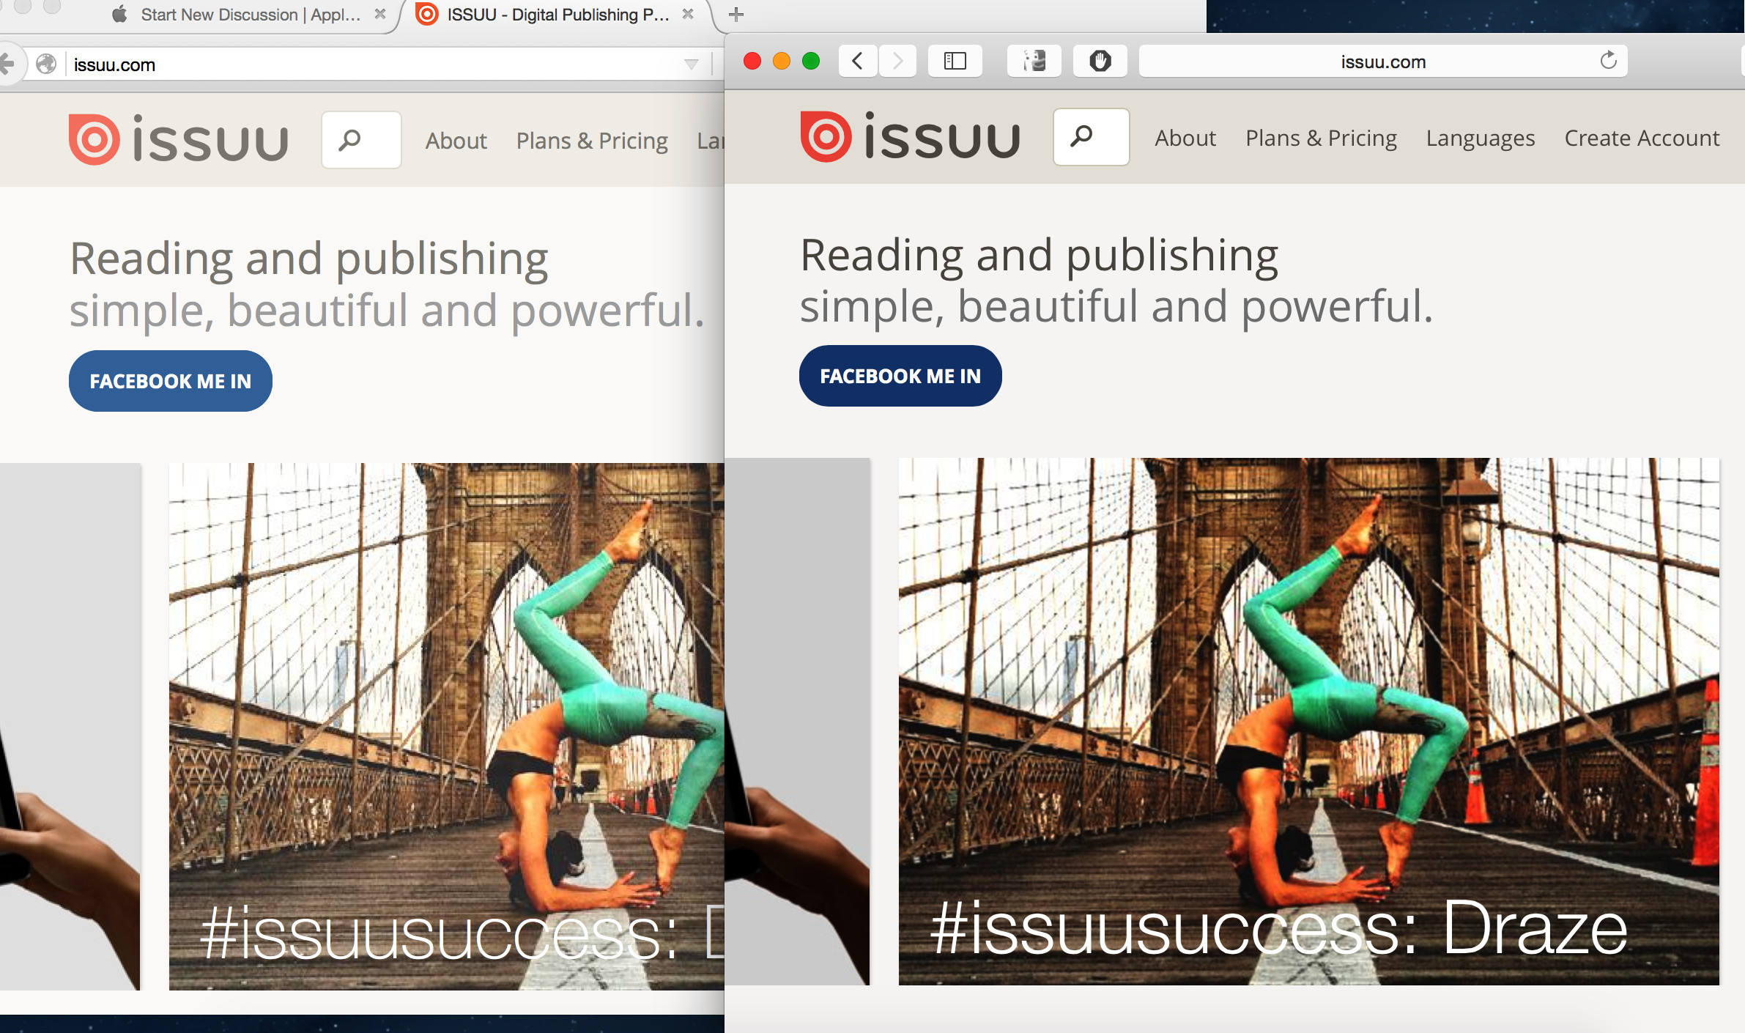Click Safari's back arrow button
Image resolution: width=1745 pixels, height=1033 pixels.
point(858,61)
